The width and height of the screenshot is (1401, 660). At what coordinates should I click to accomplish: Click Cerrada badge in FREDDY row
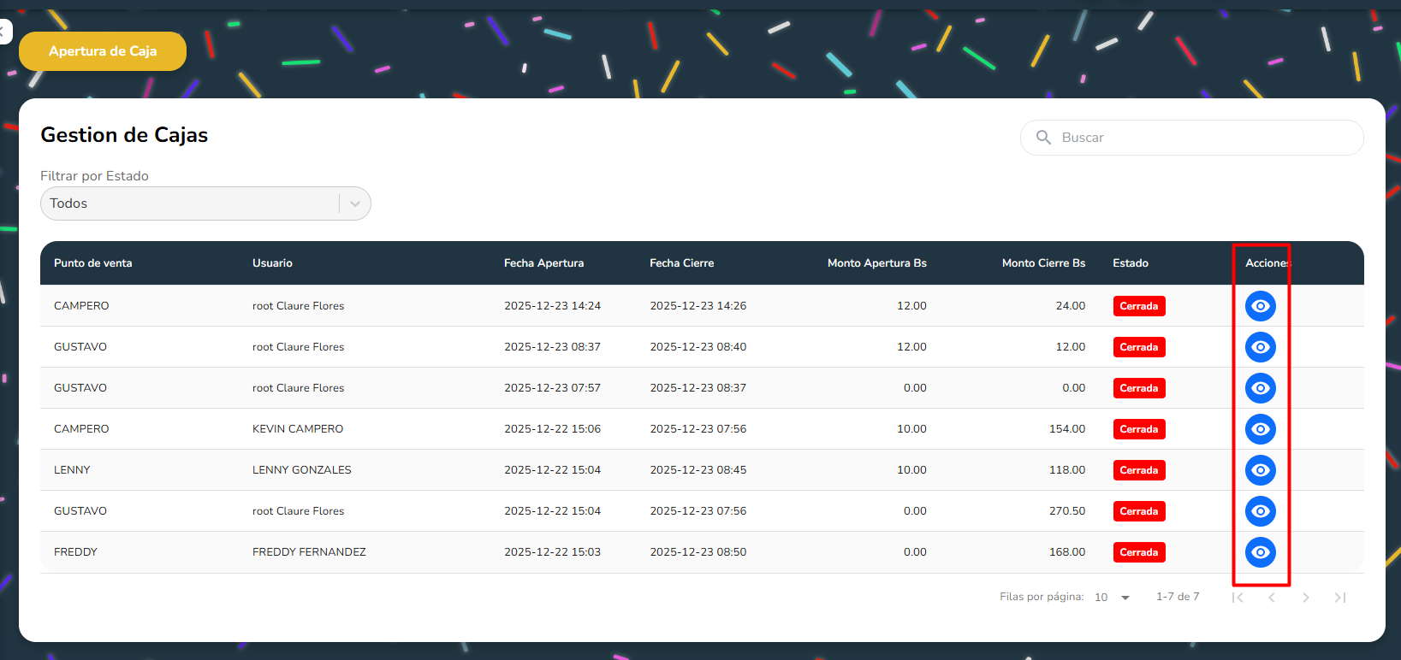coord(1138,552)
